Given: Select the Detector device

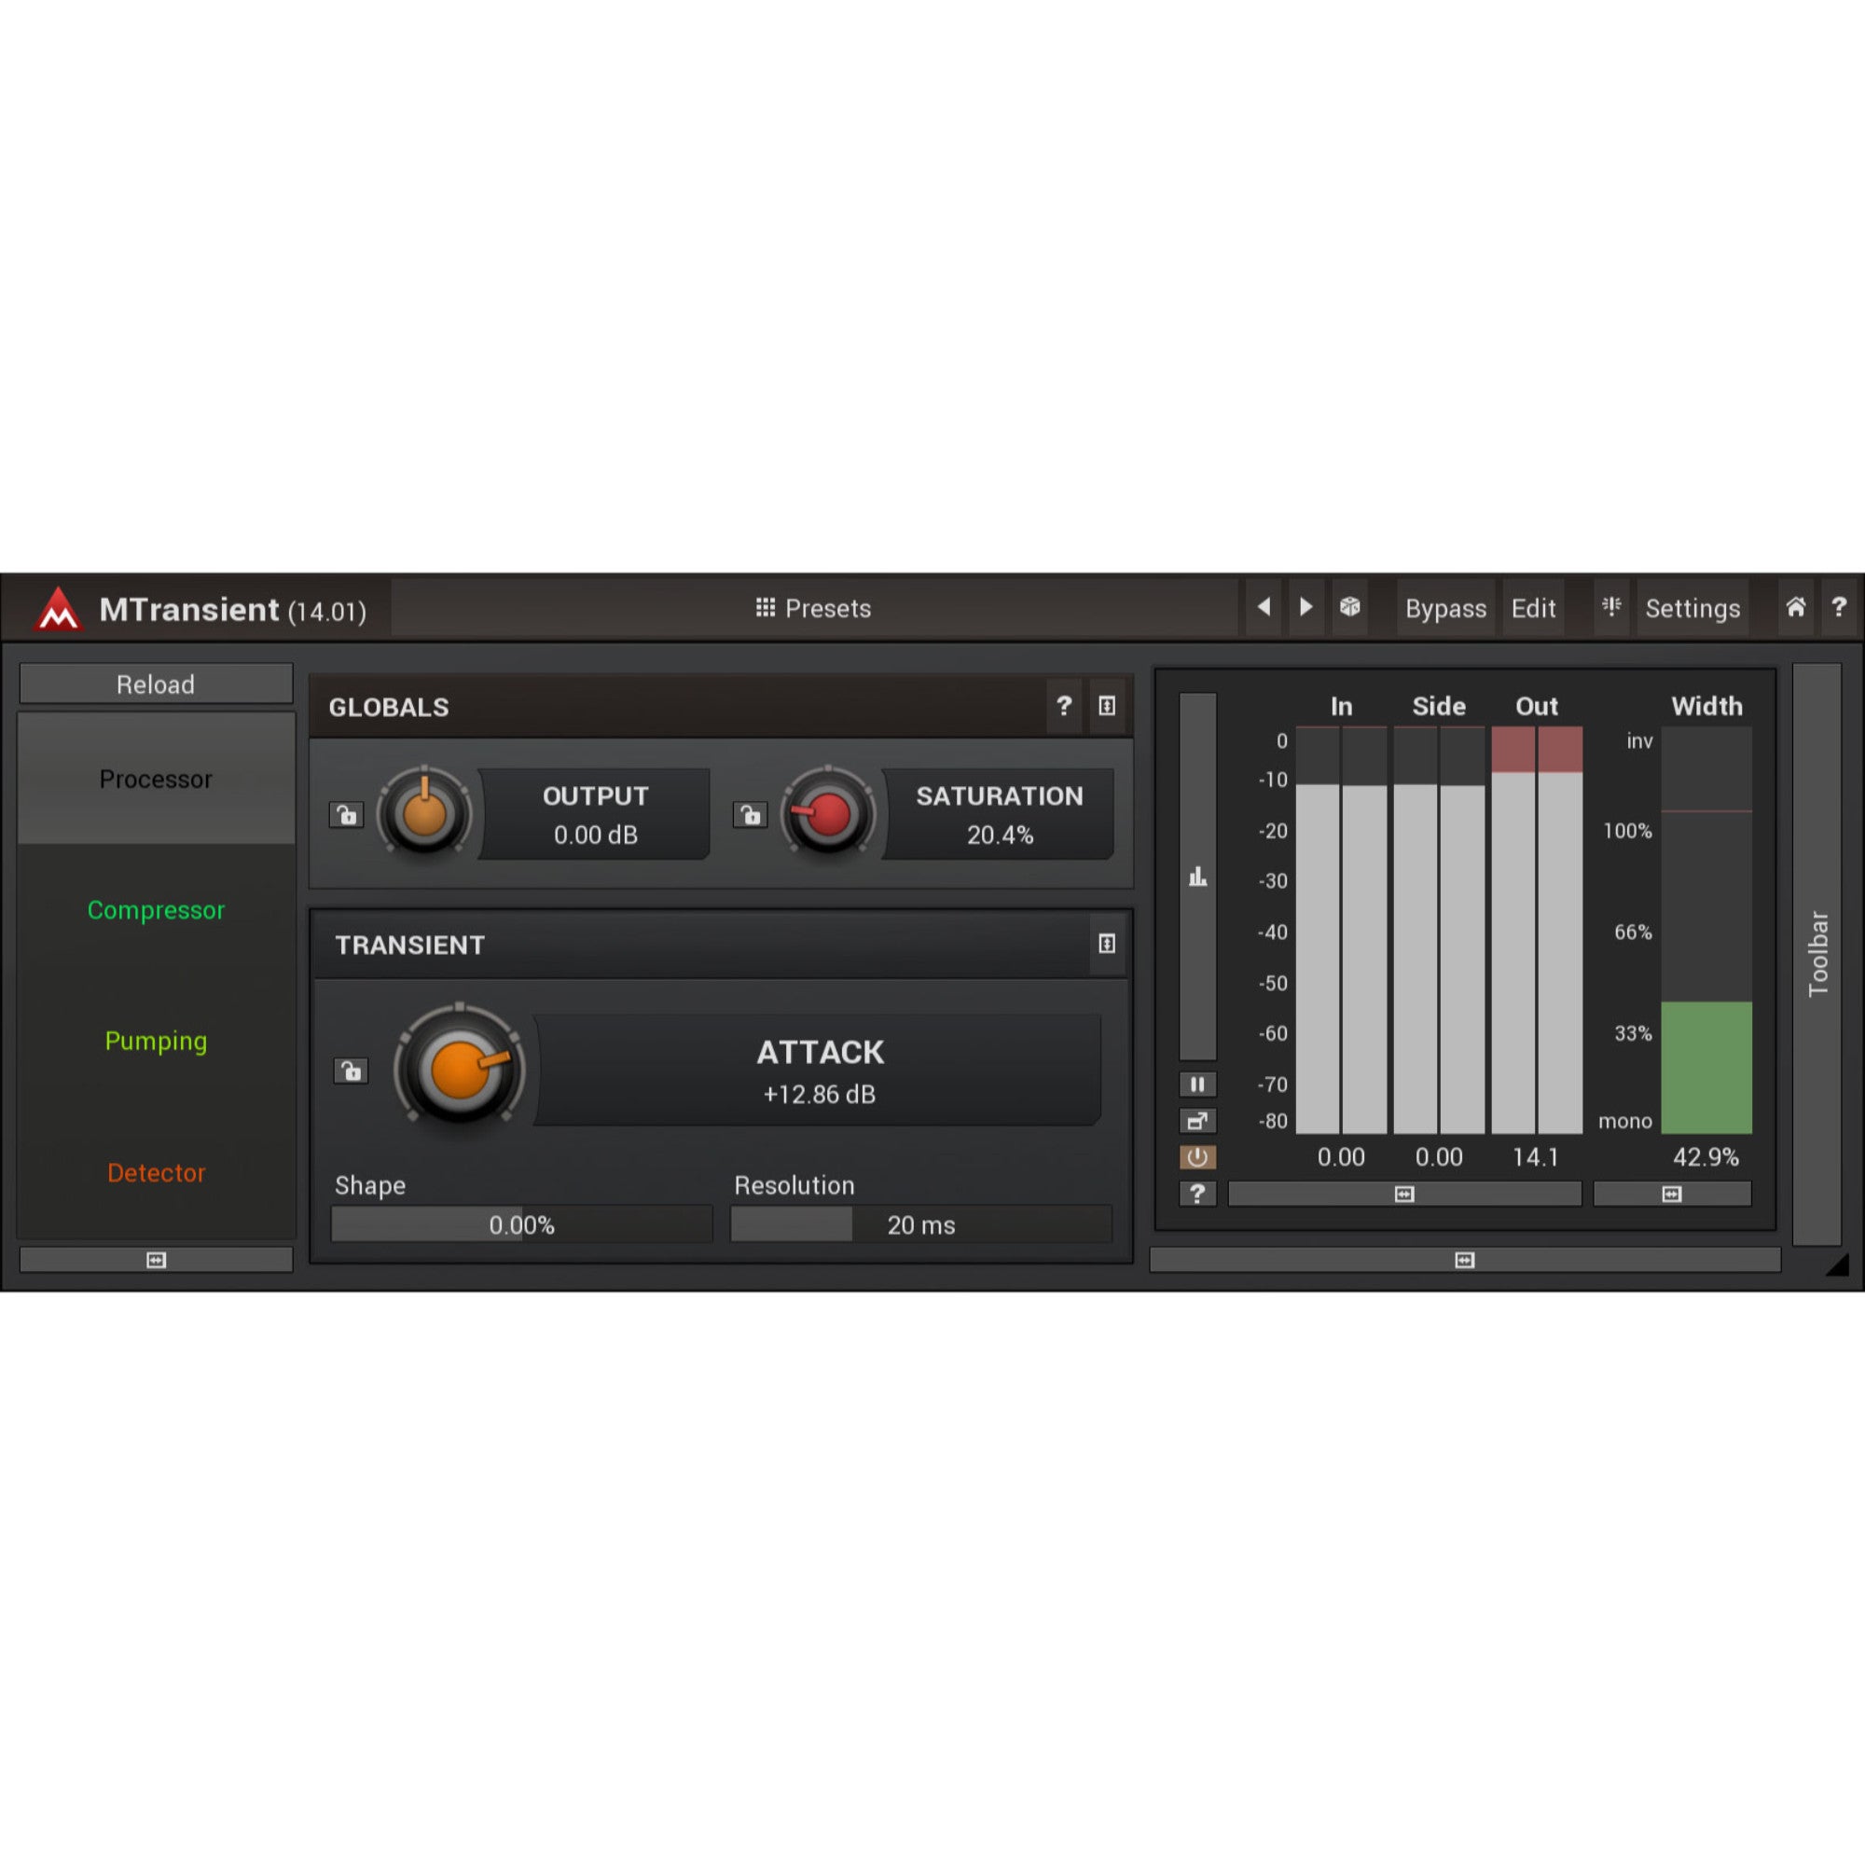Looking at the screenshot, I should click(x=157, y=1172).
